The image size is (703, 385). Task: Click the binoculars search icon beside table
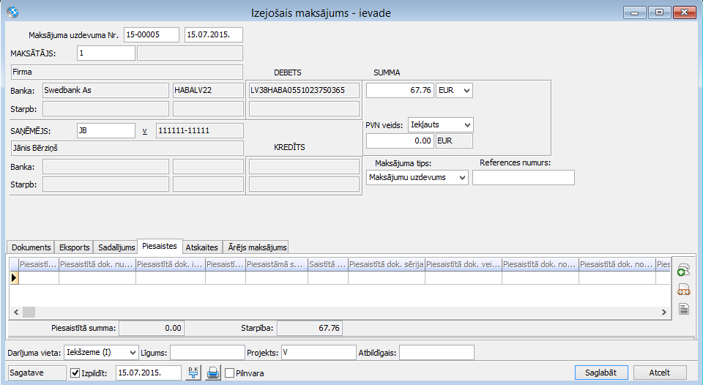(683, 290)
